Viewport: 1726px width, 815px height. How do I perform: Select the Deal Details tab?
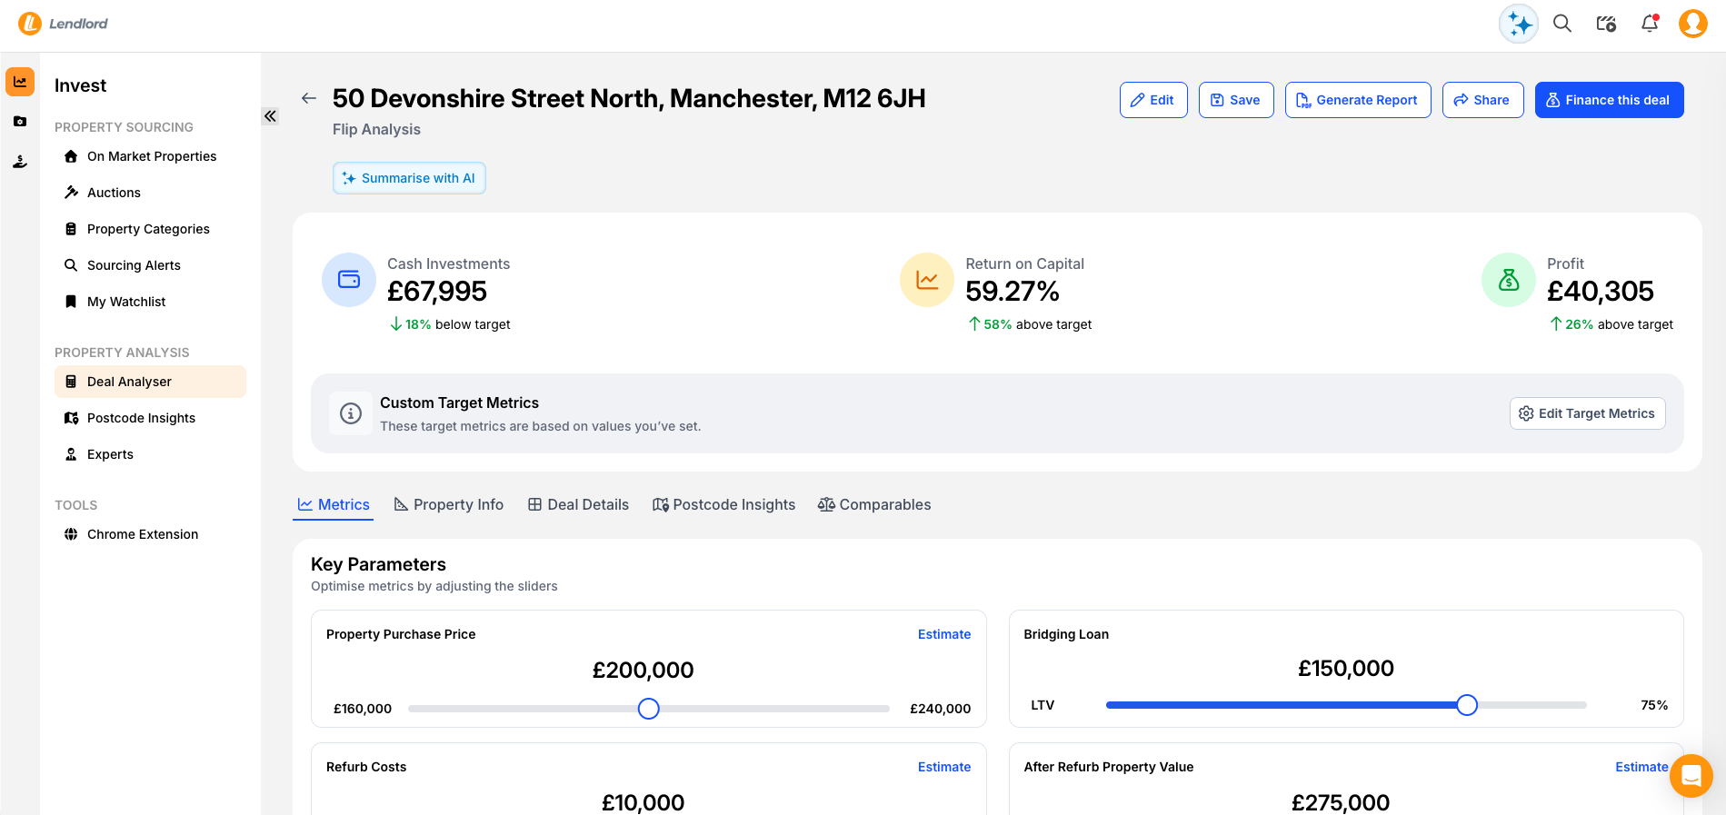coord(578,504)
